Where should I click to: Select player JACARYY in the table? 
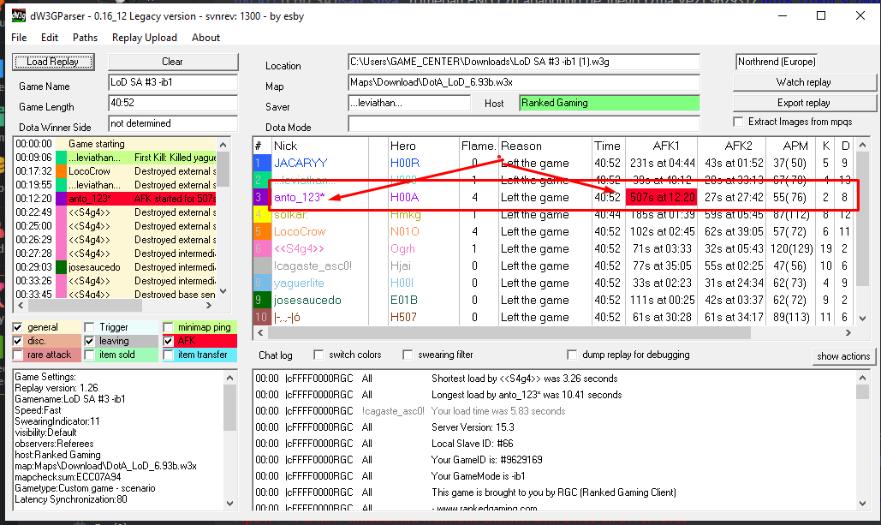click(300, 163)
